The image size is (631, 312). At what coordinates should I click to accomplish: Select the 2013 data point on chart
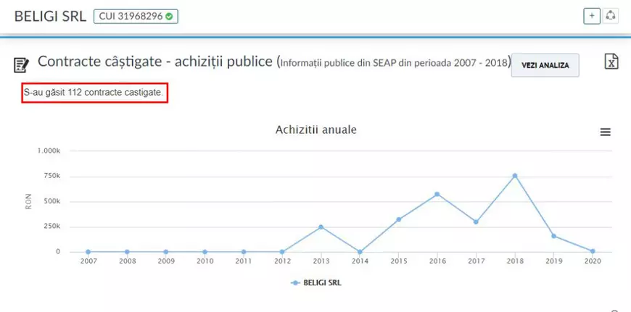pyautogui.click(x=321, y=227)
